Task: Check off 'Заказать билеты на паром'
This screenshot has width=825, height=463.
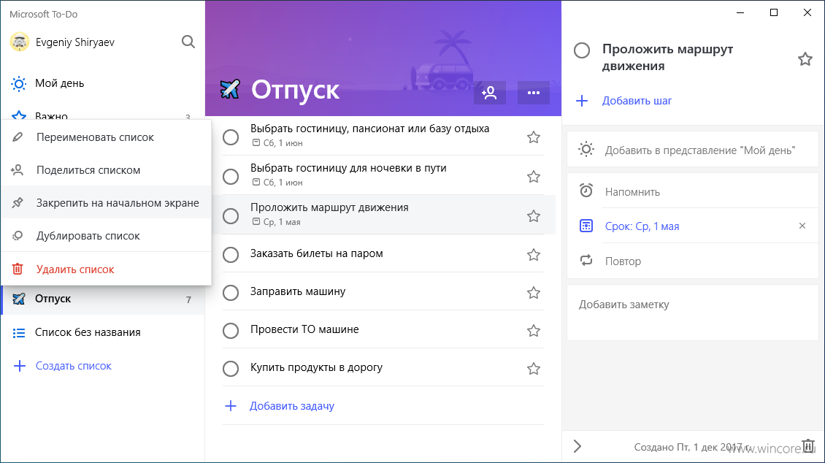Action: point(231,255)
